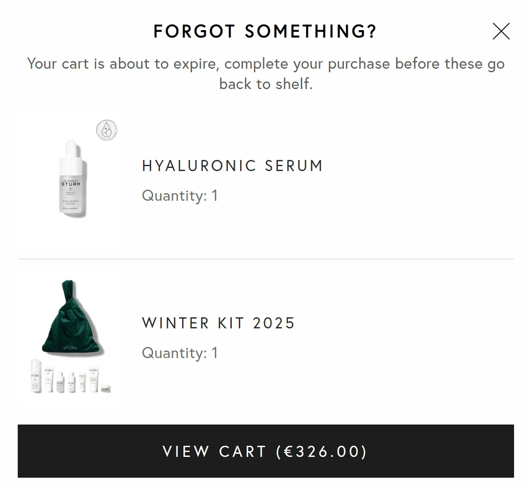Open HYALURONIC SERUM product title
Viewport: 530px width, 491px height.
pyautogui.click(x=231, y=166)
